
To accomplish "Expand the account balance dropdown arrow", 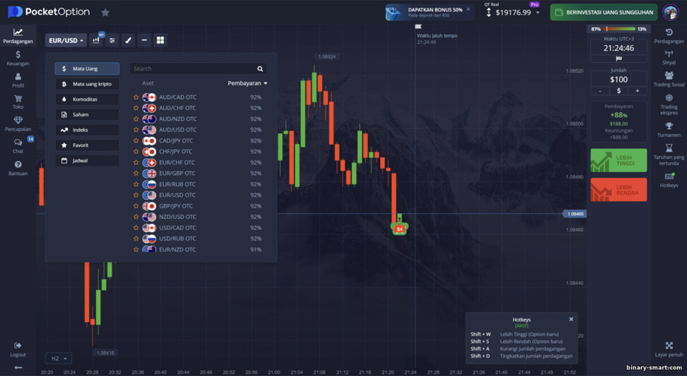I will pos(537,13).
